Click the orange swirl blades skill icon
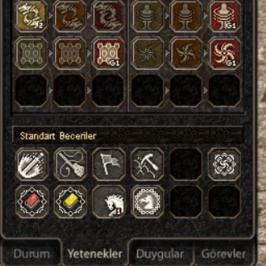This screenshot has width=266, height=266. pyautogui.click(x=186, y=53)
